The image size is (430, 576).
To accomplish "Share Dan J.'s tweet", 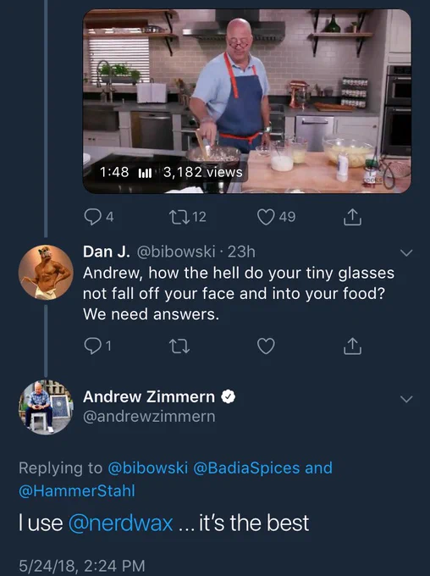I will (352, 346).
